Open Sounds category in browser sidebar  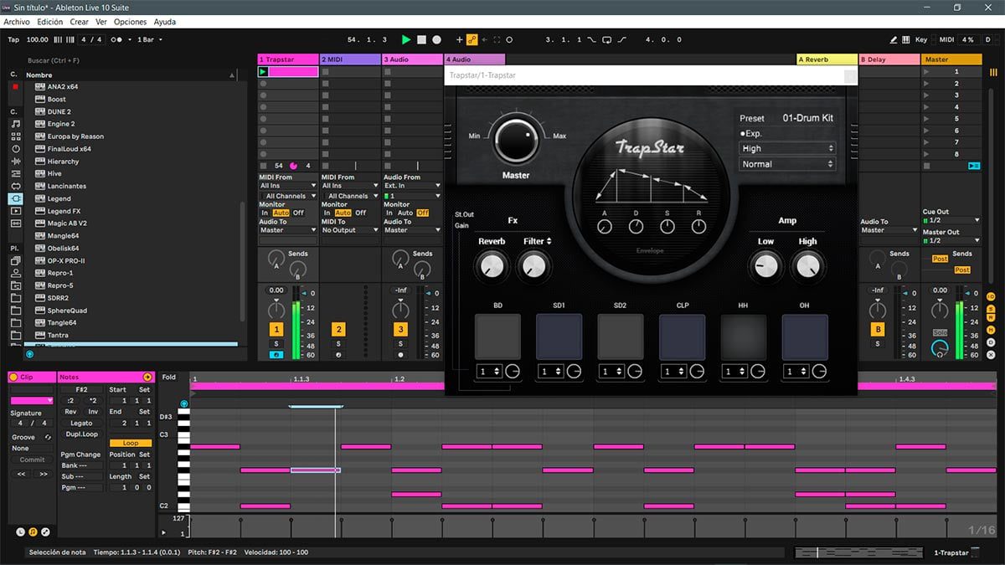(16, 124)
